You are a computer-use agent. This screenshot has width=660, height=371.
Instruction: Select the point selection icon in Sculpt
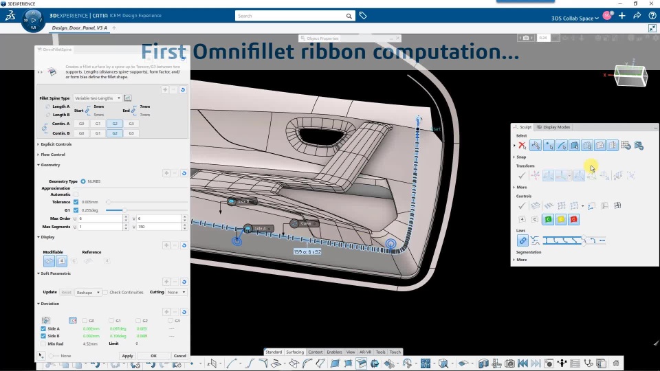pos(549,146)
